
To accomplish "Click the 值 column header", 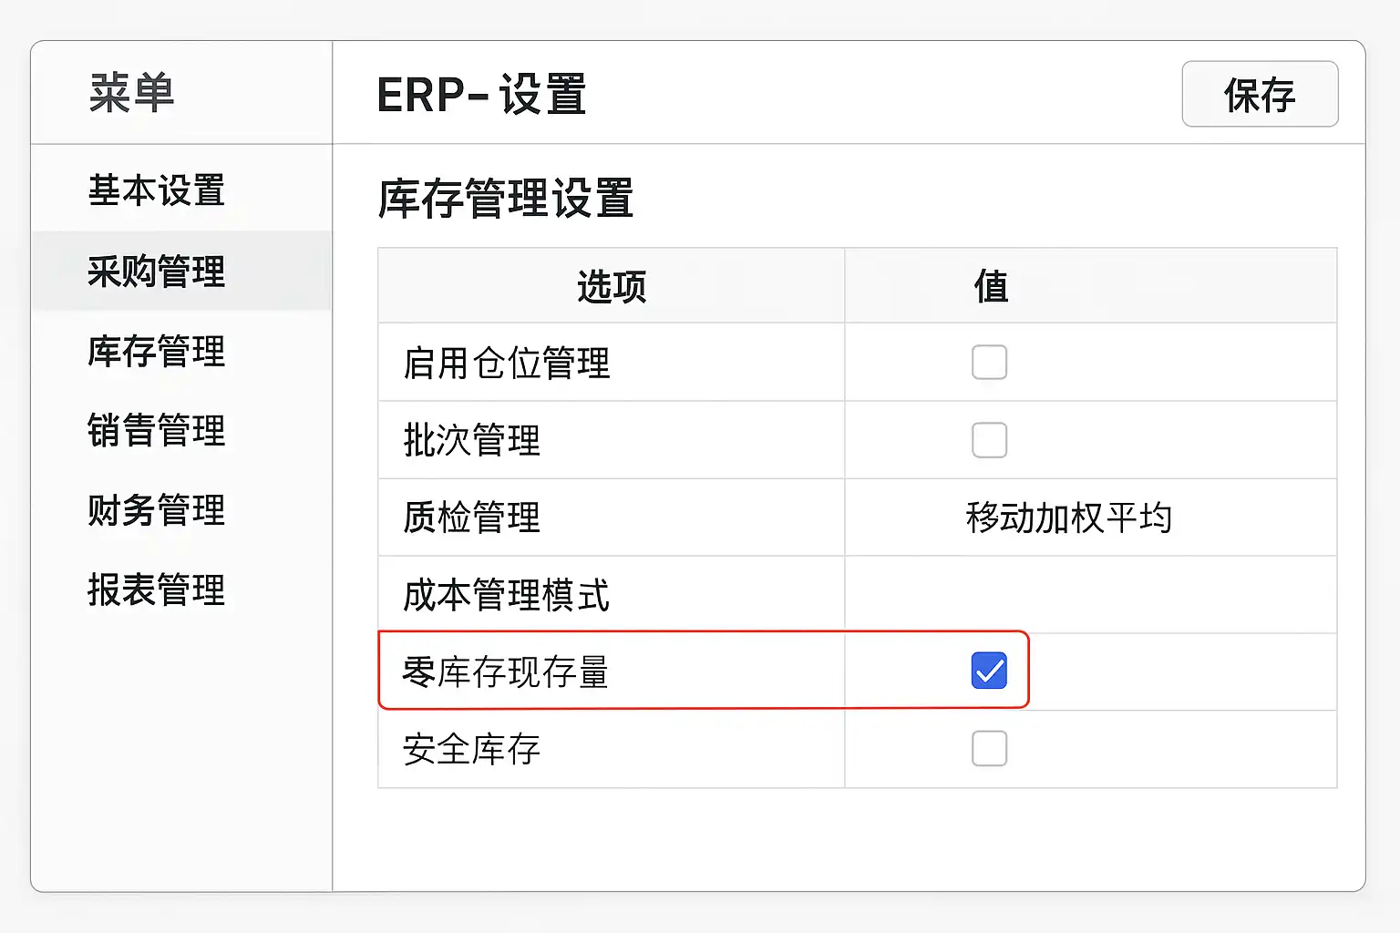I will tap(992, 286).
